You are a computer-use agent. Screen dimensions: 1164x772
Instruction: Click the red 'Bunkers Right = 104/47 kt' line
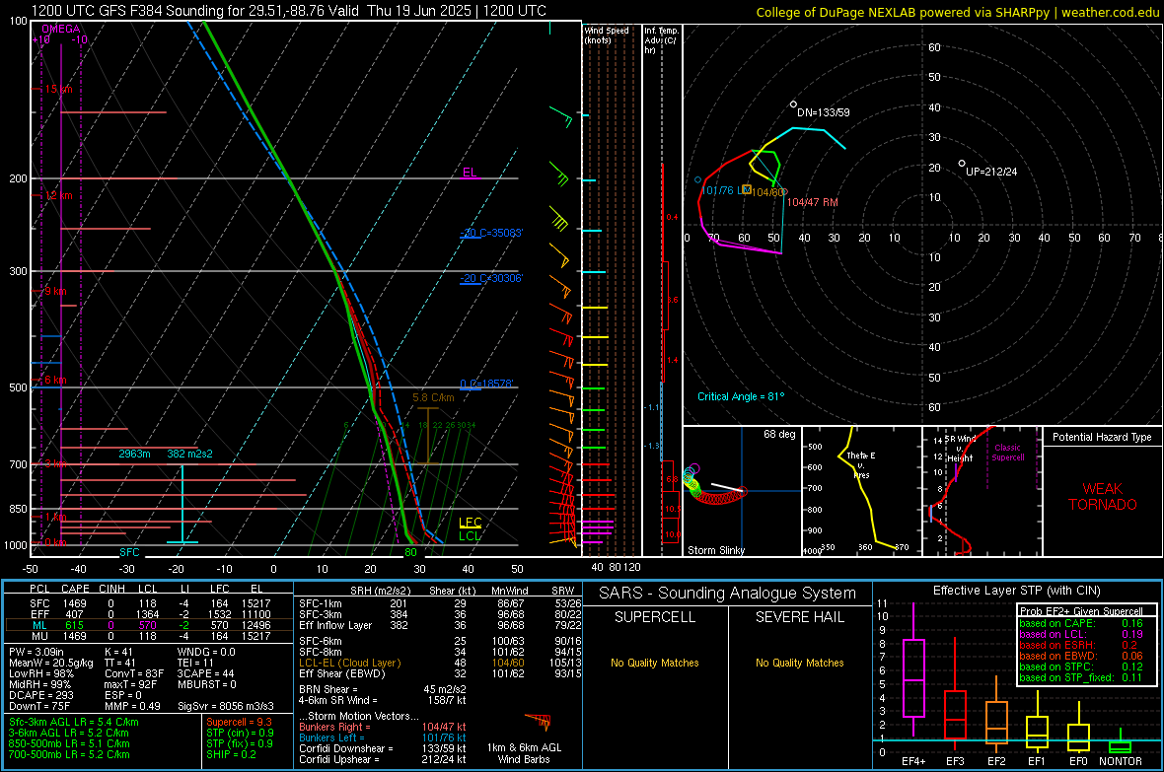383,728
